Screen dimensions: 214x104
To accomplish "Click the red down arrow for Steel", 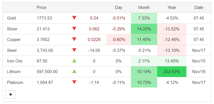I will point(74,50).
